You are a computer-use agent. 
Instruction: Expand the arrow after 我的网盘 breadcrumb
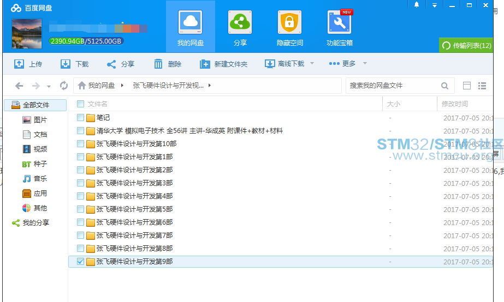pyautogui.click(x=122, y=86)
